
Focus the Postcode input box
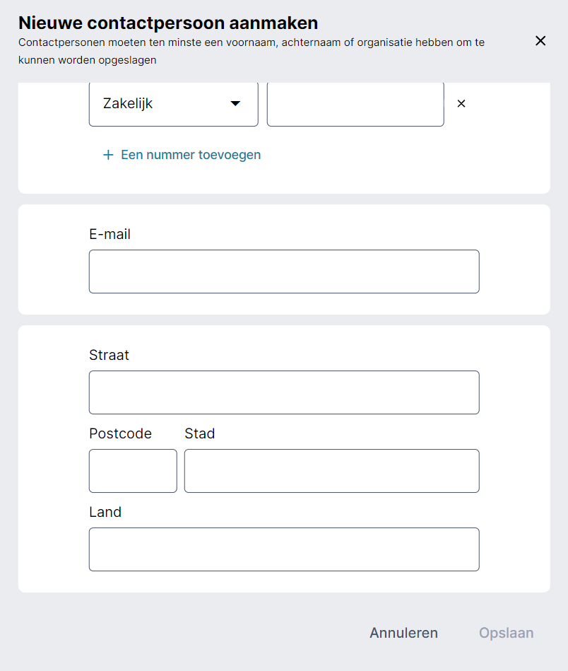(x=133, y=471)
